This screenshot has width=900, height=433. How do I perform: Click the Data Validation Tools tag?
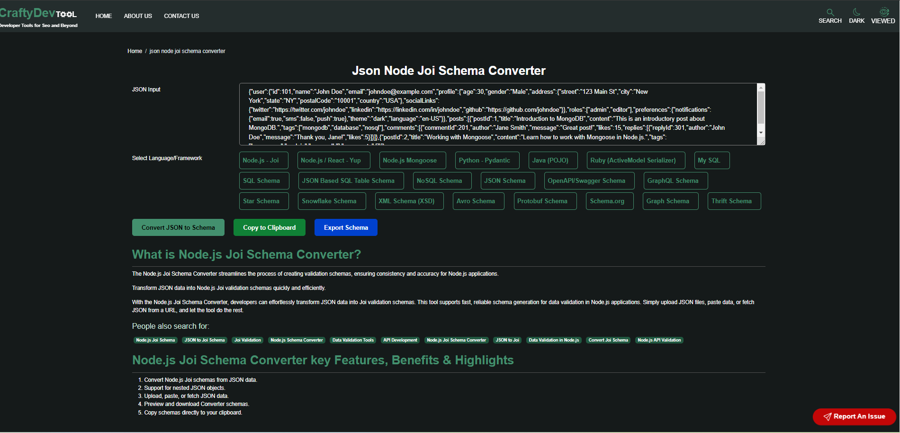click(353, 340)
